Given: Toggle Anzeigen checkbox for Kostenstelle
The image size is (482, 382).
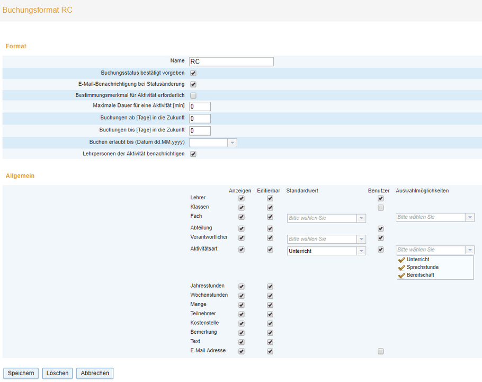Looking at the screenshot, I should (x=242, y=324).
